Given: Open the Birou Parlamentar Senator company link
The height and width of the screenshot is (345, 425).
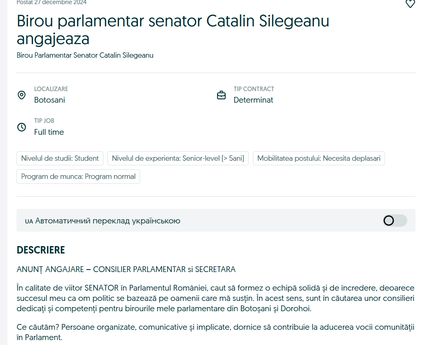Looking at the screenshot, I should [85, 55].
